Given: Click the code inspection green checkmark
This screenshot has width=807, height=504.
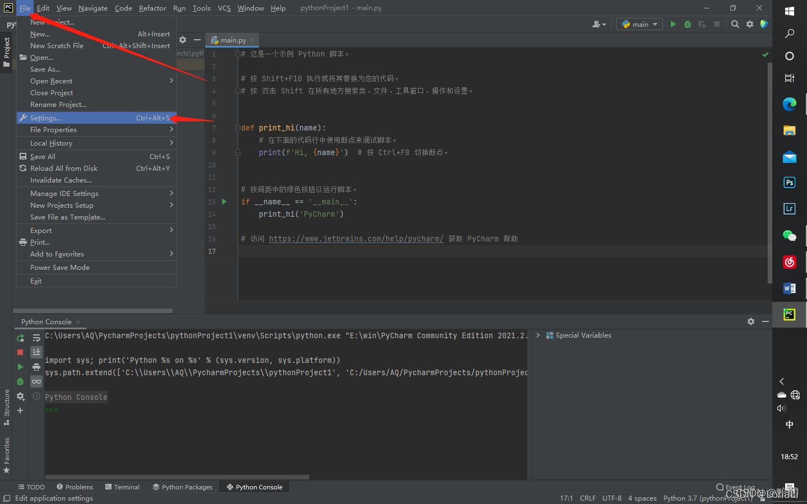Looking at the screenshot, I should [765, 55].
